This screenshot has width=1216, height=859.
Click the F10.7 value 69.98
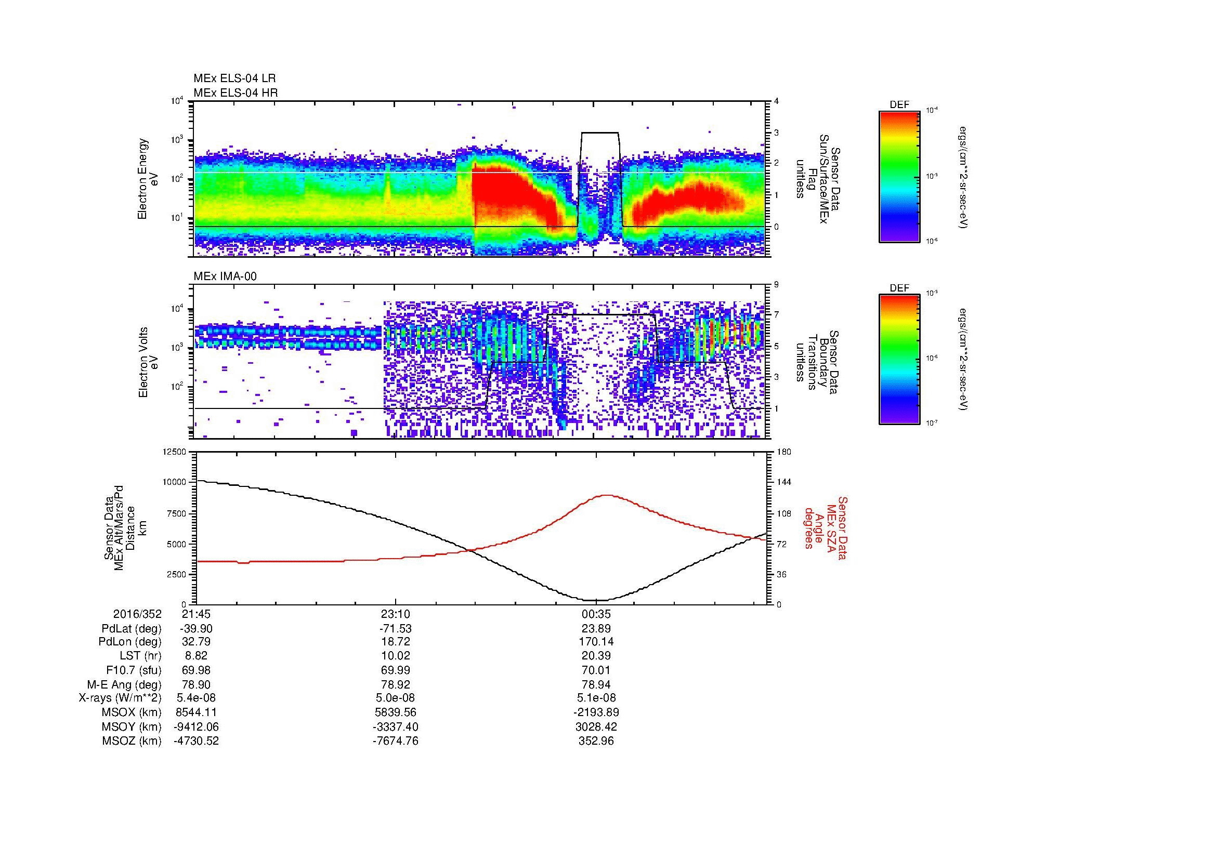(x=196, y=670)
